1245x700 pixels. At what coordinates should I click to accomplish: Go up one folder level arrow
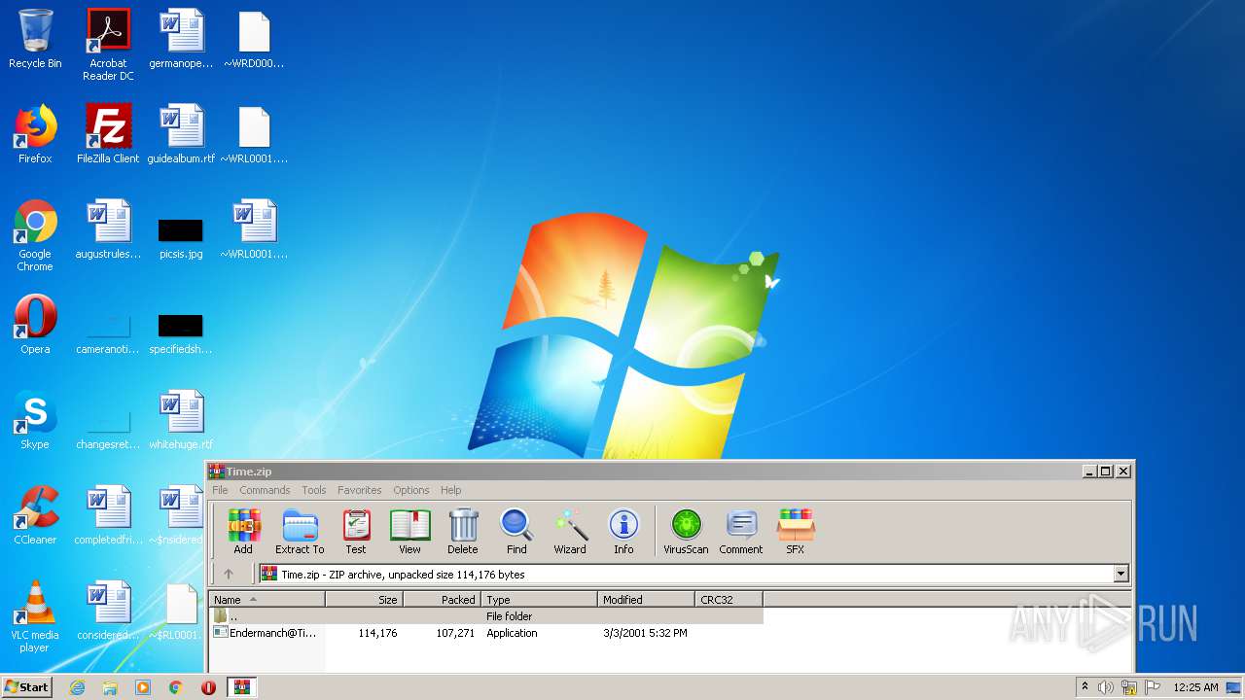pyautogui.click(x=229, y=574)
